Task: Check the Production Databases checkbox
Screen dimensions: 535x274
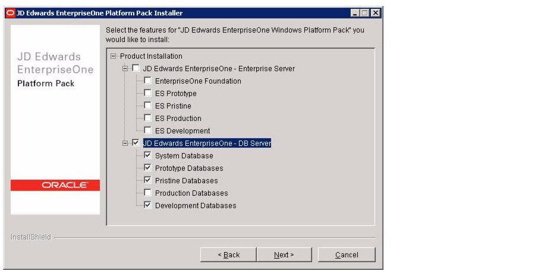Action: (147, 193)
